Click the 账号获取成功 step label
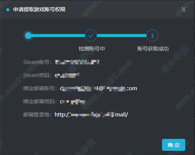Image resolution: width=195 pixels, height=155 pixels. 153,49
